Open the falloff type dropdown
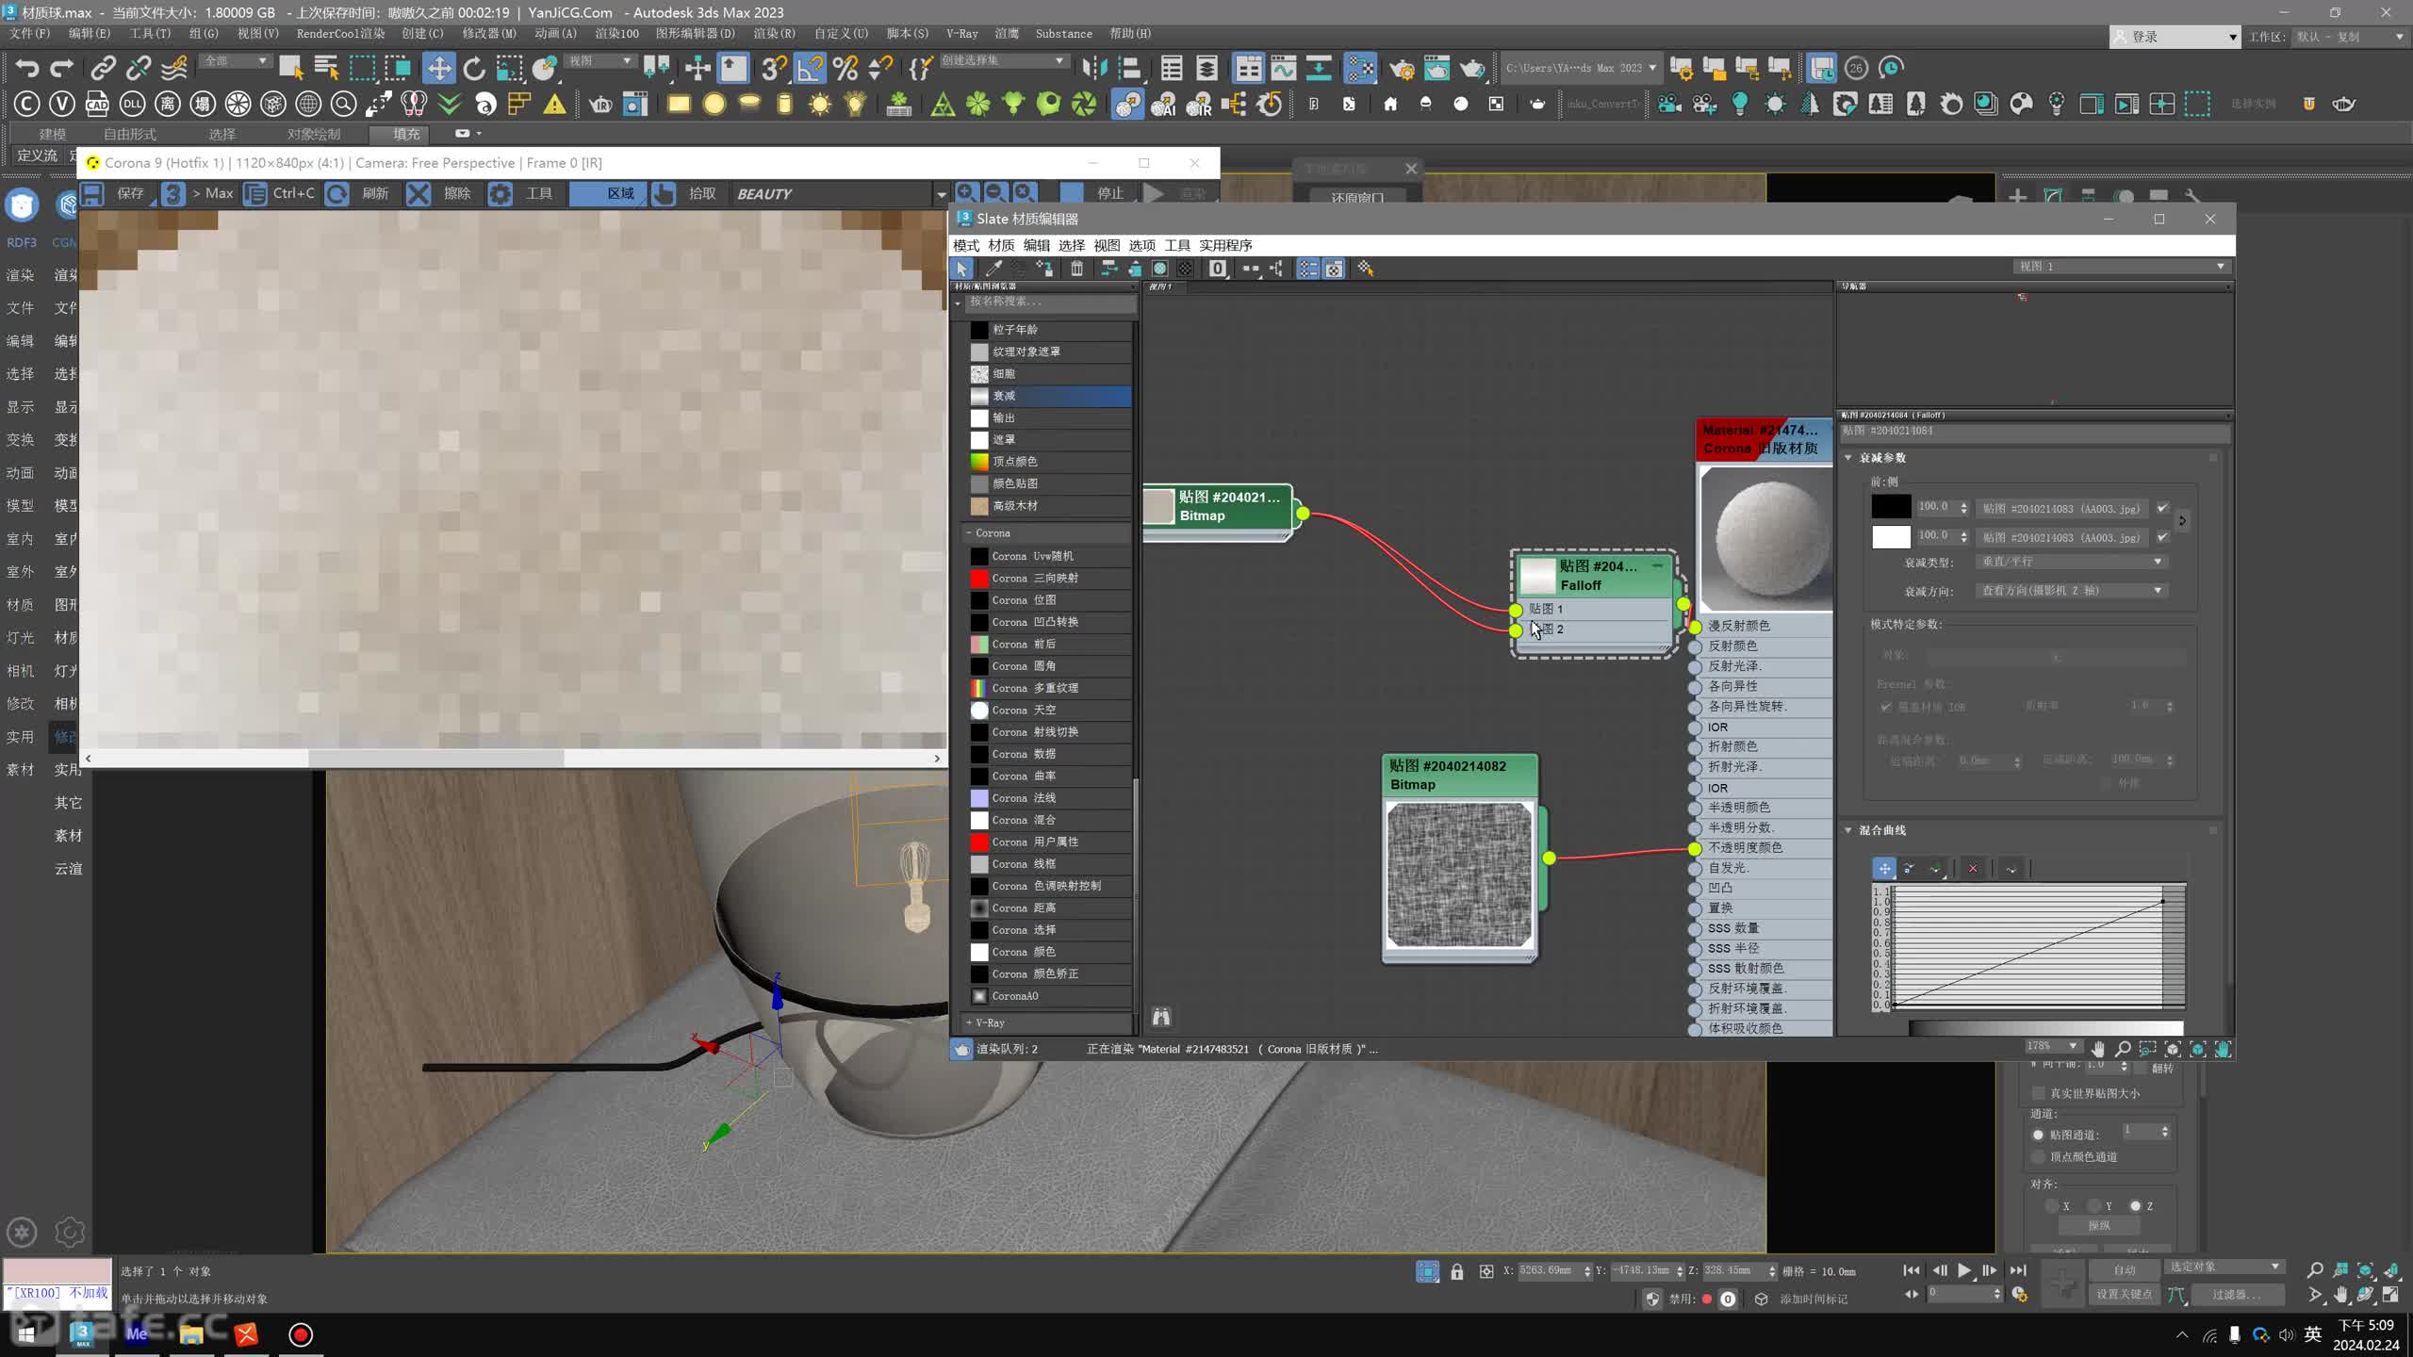This screenshot has width=2413, height=1357. (2071, 562)
